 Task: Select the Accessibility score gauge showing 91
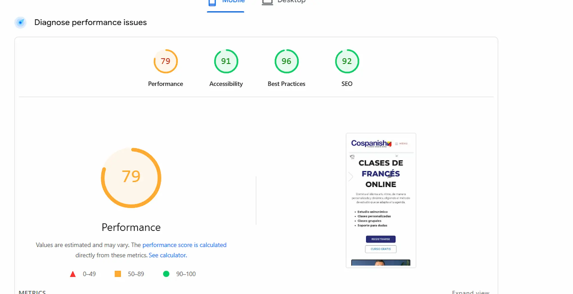[x=226, y=61]
